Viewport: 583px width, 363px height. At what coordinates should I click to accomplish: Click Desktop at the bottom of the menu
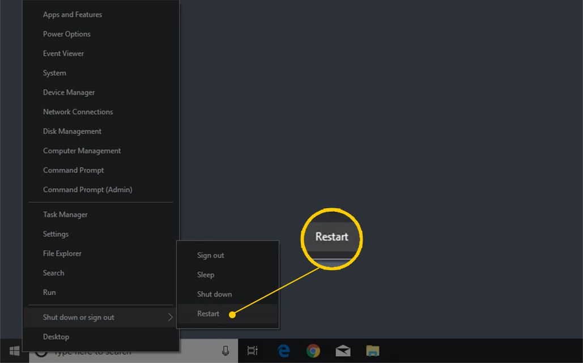tap(56, 337)
